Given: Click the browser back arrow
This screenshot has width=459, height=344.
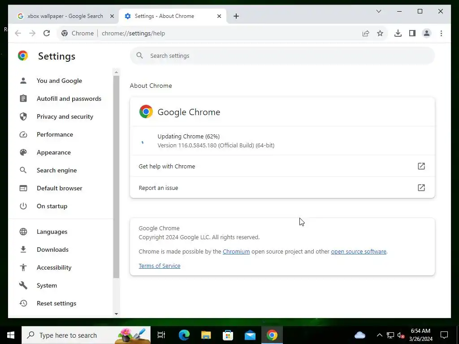Looking at the screenshot, I should click(x=18, y=33).
